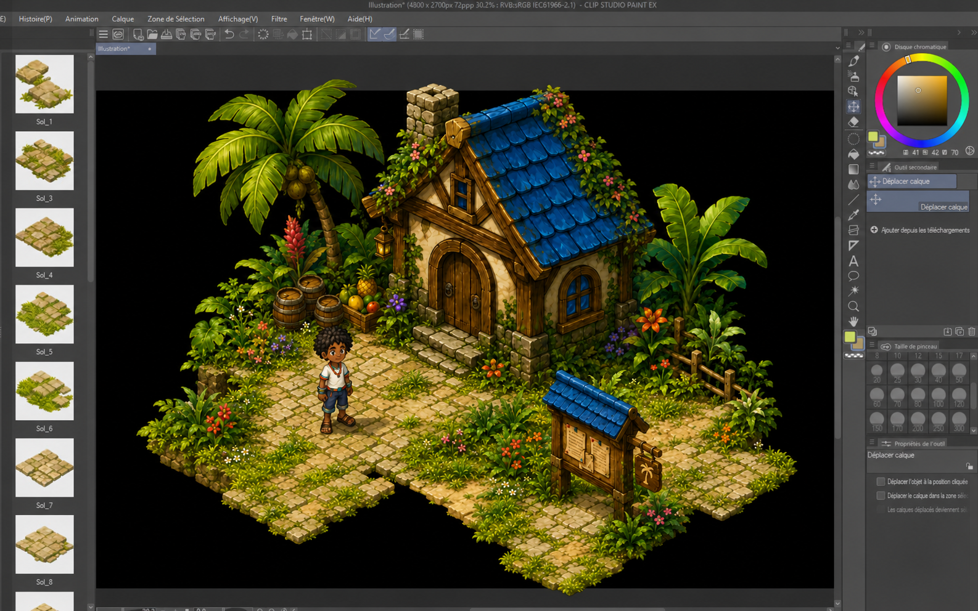The height and width of the screenshot is (611, 978).
Task: Check 'Déplacer le calque dans la zone sélectionnée'
Action: (x=881, y=495)
